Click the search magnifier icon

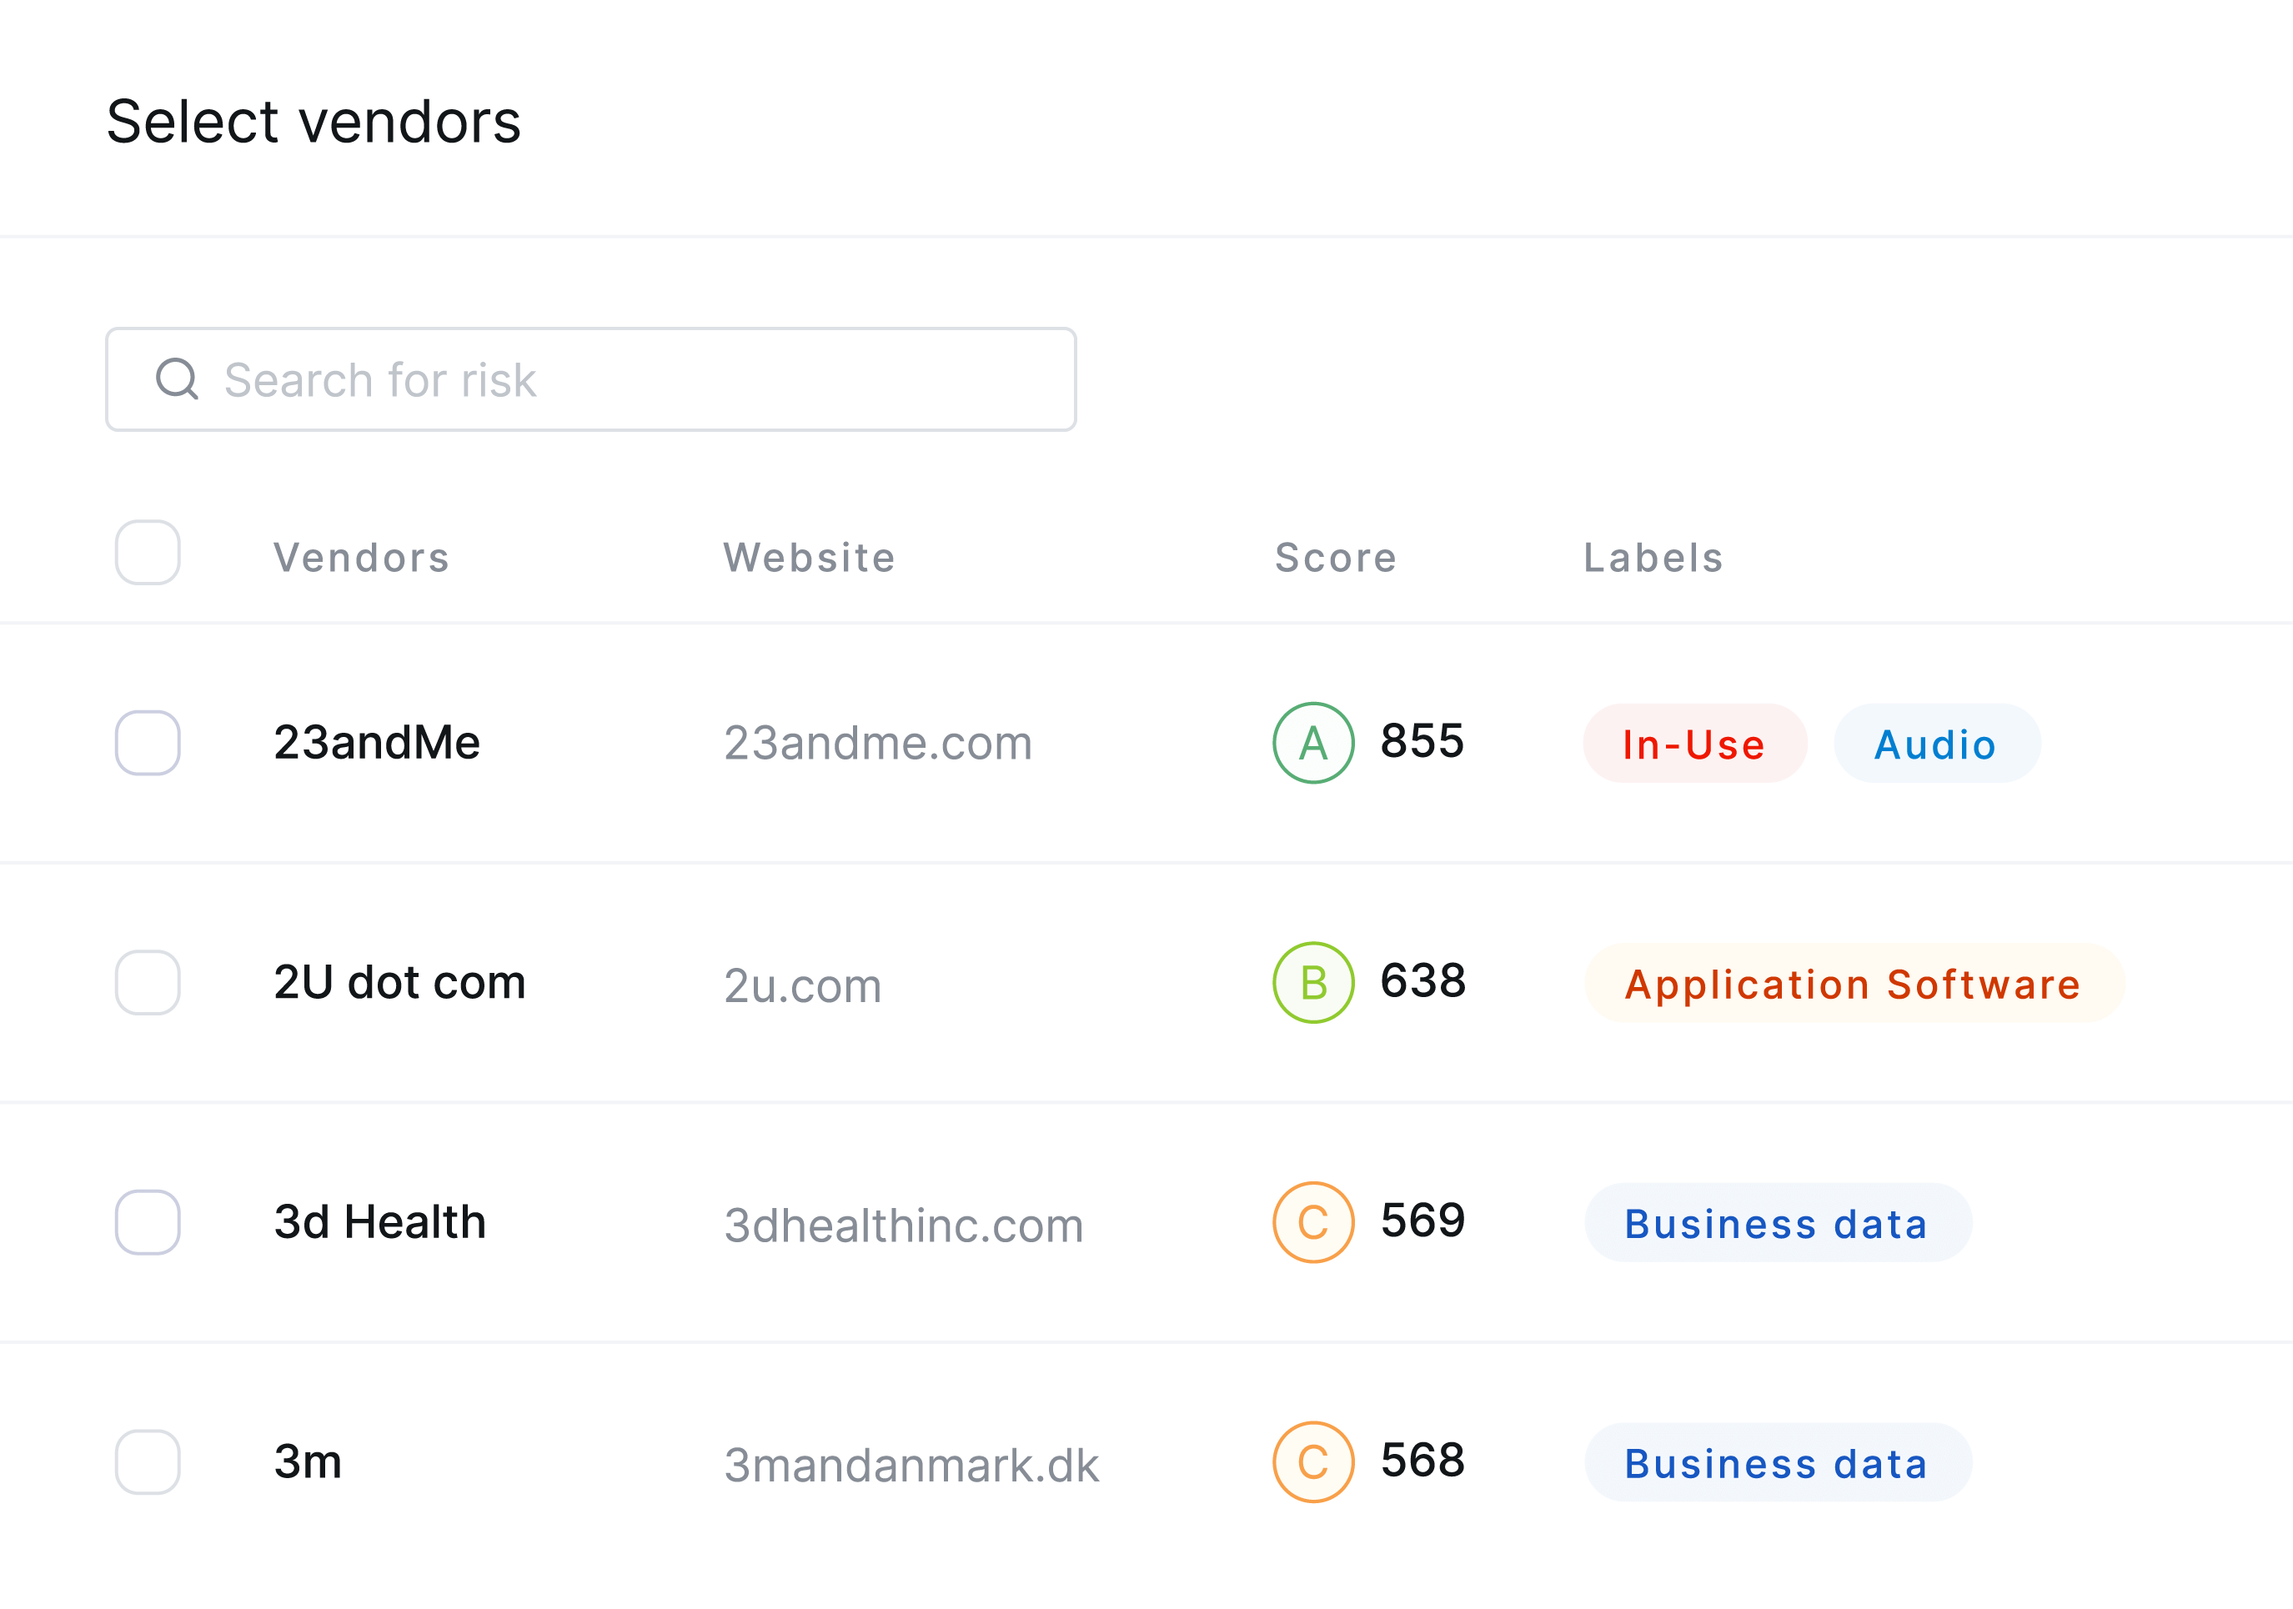click(177, 378)
